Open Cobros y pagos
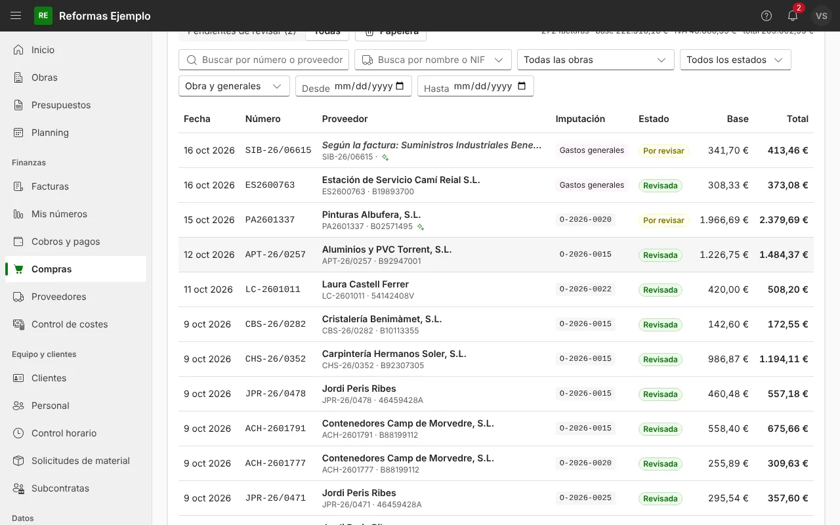840x525 pixels. tap(75, 241)
